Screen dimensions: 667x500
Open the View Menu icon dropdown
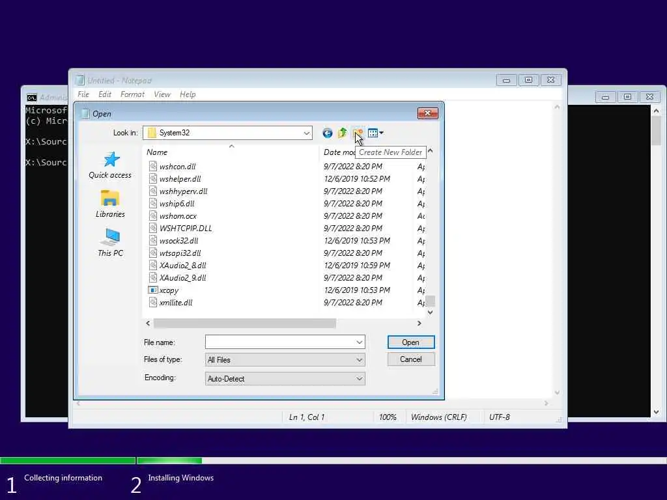click(376, 133)
